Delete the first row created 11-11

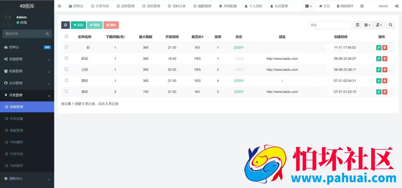pyautogui.click(x=385, y=48)
